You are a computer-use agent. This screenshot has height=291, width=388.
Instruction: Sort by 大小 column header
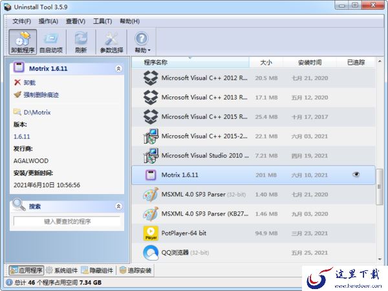266,62
